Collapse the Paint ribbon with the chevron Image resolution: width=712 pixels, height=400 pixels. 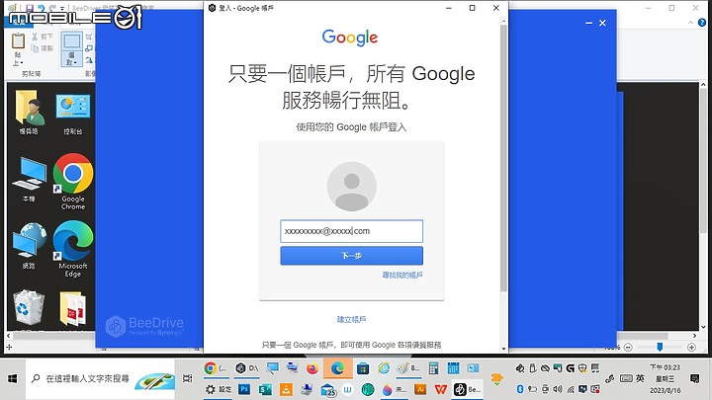(690, 22)
